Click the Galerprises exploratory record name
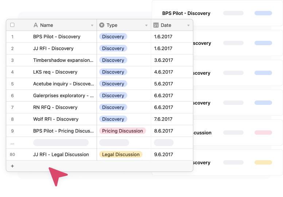This screenshot has height=197, width=283. click(63, 95)
